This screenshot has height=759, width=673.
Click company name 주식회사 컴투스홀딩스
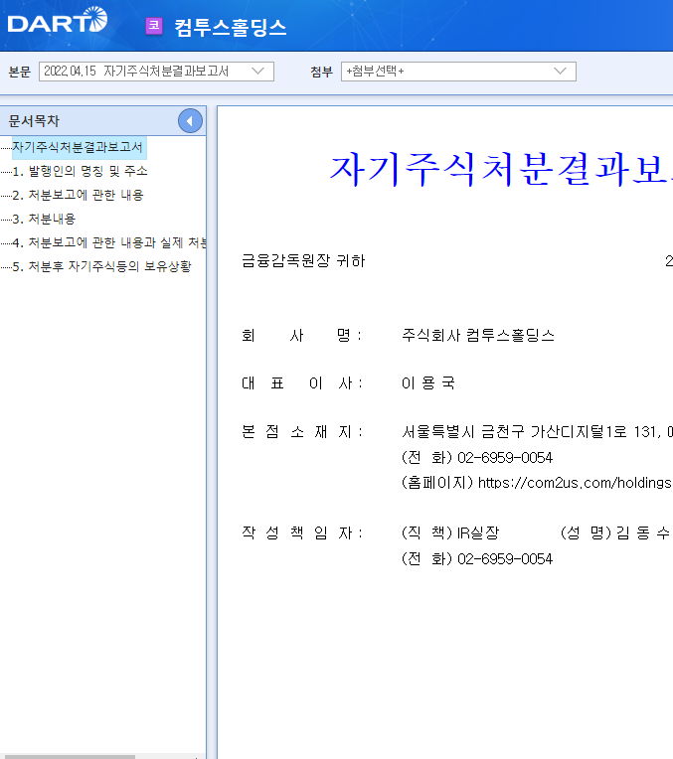tap(478, 335)
